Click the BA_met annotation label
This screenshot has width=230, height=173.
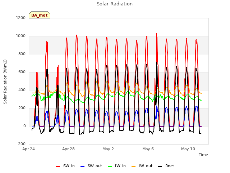tap(40, 15)
